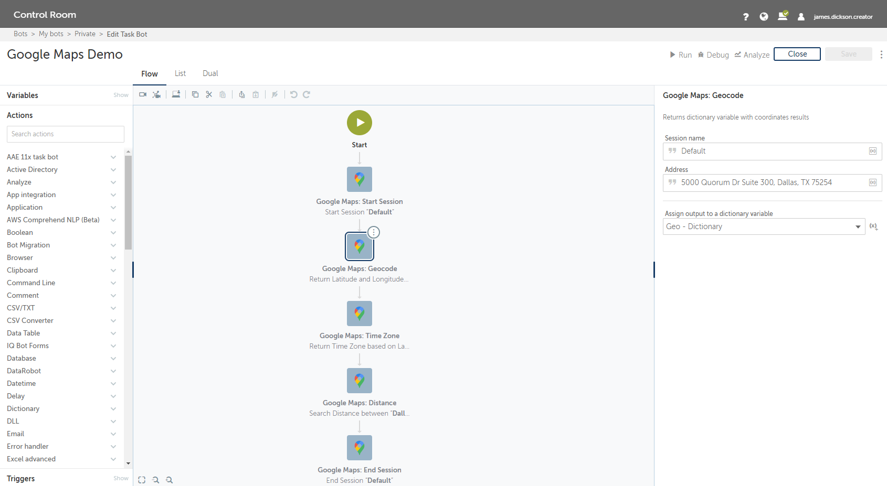Switch to the List view tab
Image resolution: width=887 pixels, height=486 pixels.
pos(180,73)
